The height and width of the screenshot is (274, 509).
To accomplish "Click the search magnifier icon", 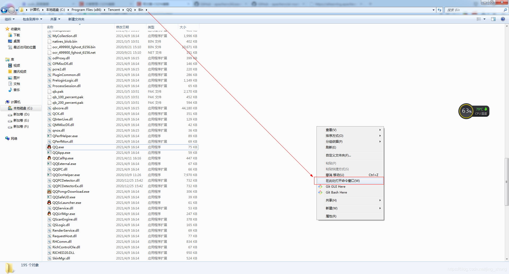I will [505, 10].
